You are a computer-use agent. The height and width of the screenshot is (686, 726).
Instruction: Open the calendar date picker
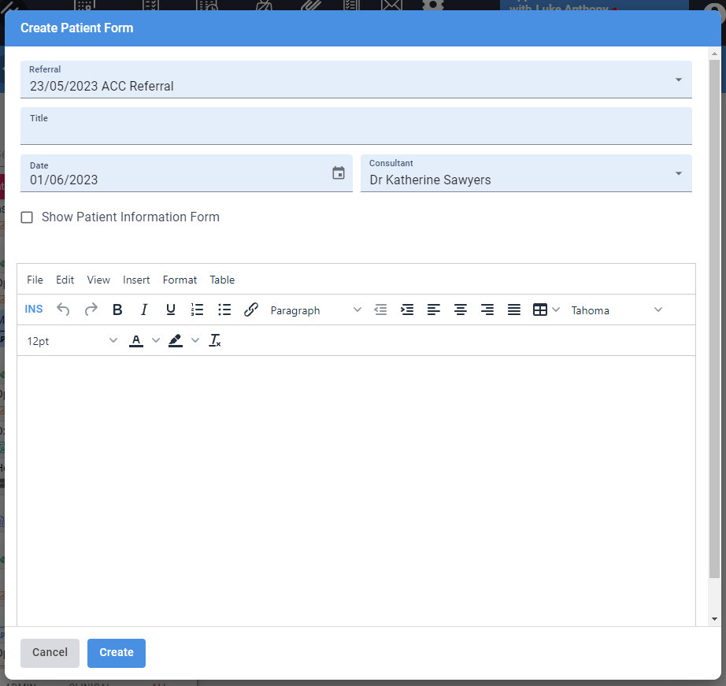tap(339, 173)
